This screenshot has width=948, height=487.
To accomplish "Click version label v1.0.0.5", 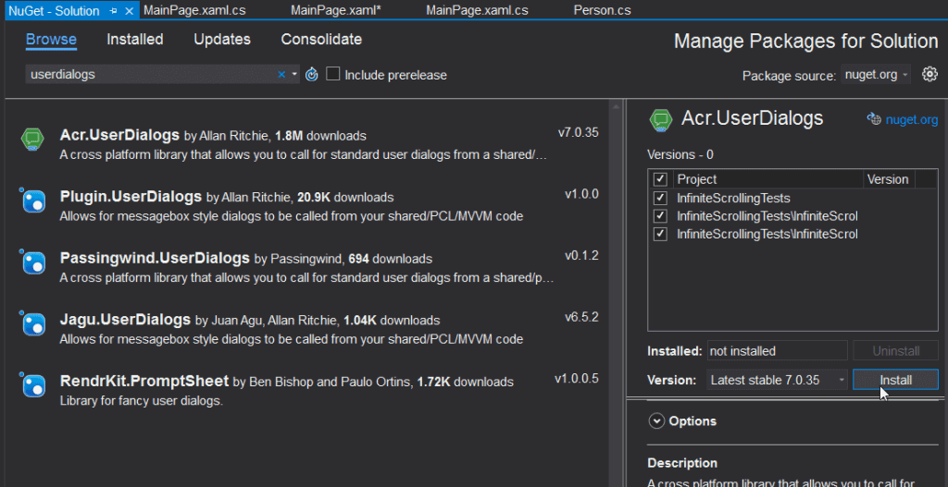I will [x=577, y=379].
